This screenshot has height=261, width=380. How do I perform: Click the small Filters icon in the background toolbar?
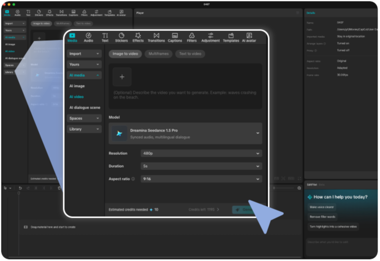point(84,13)
